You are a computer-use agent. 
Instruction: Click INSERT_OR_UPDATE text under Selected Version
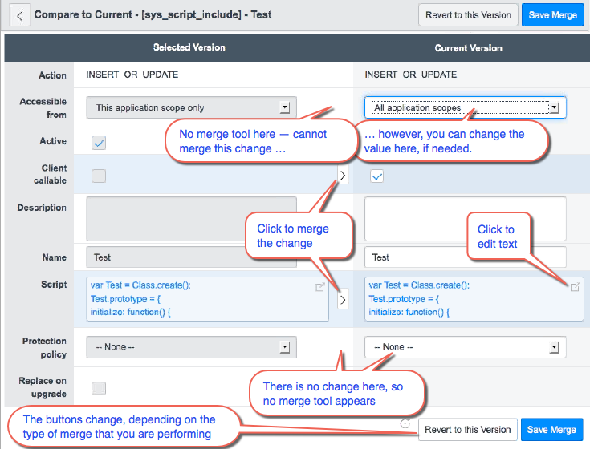pyautogui.click(x=132, y=75)
